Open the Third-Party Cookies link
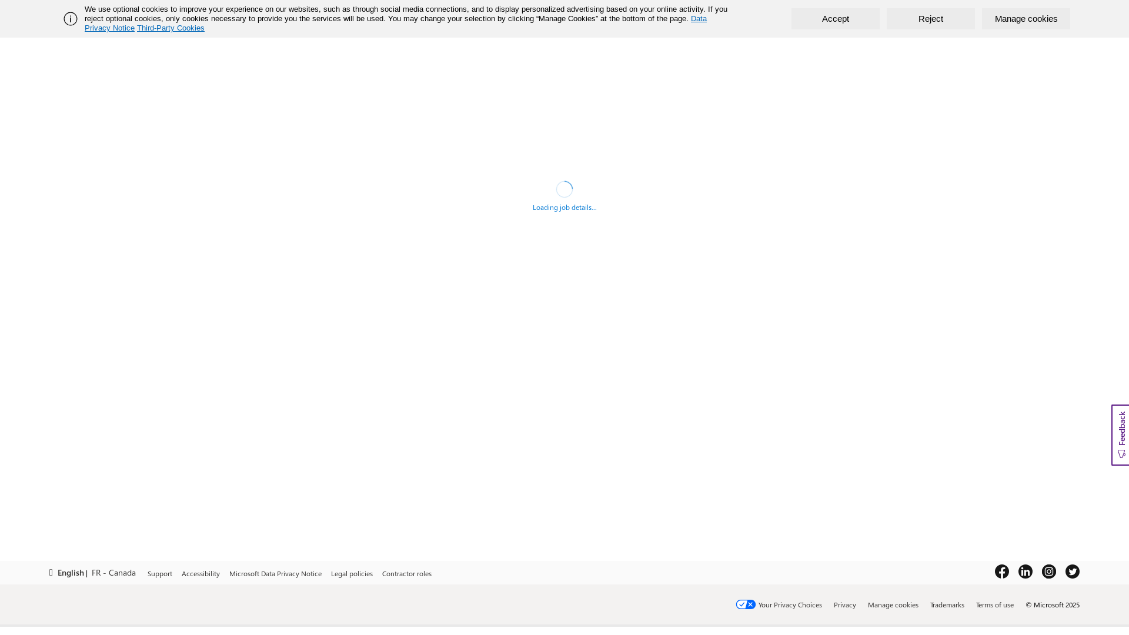The width and height of the screenshot is (1129, 635). click(x=171, y=28)
